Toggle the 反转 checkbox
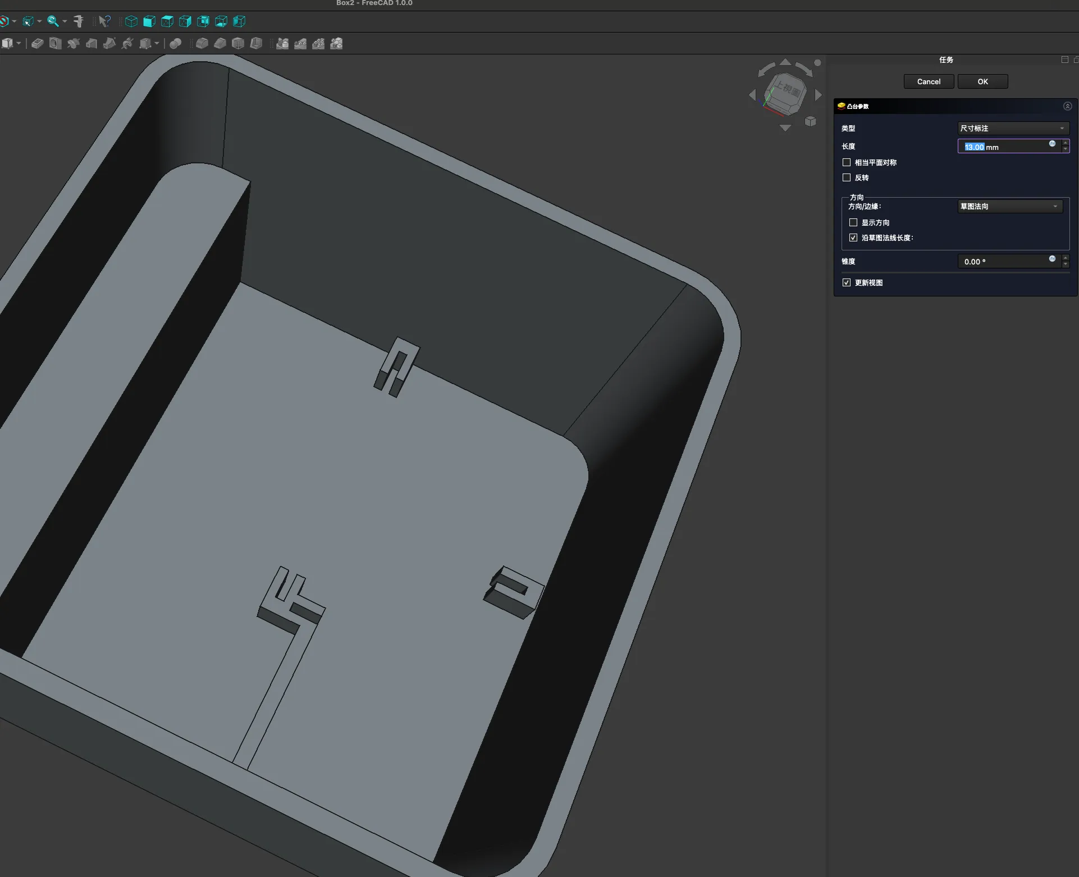 coord(847,177)
